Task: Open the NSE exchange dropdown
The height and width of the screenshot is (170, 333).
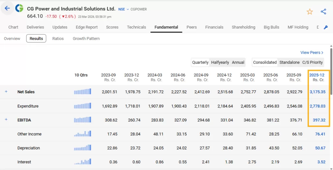Action: coord(124,9)
